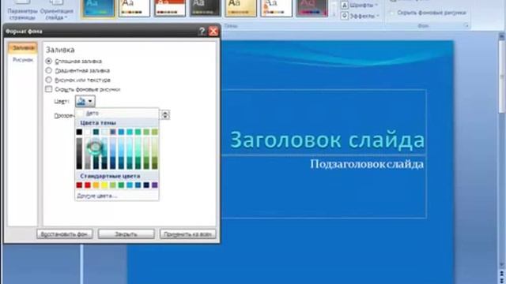Viewport: 506px width, 284px height.
Task: Open the Фон group dialog launcher
Action: (466, 25)
